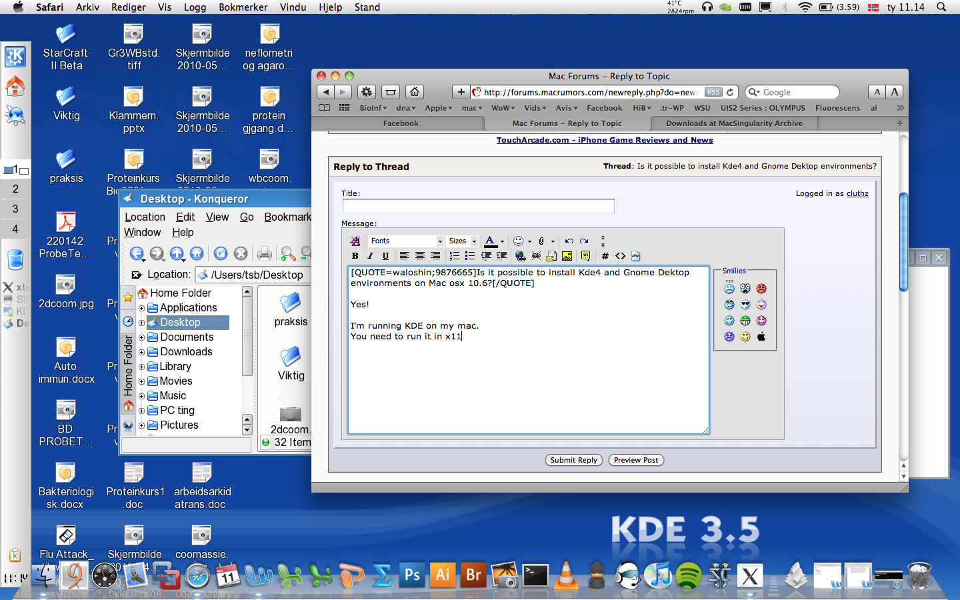Reload the page in Safari address bar
The height and width of the screenshot is (600, 960).
pos(731,92)
